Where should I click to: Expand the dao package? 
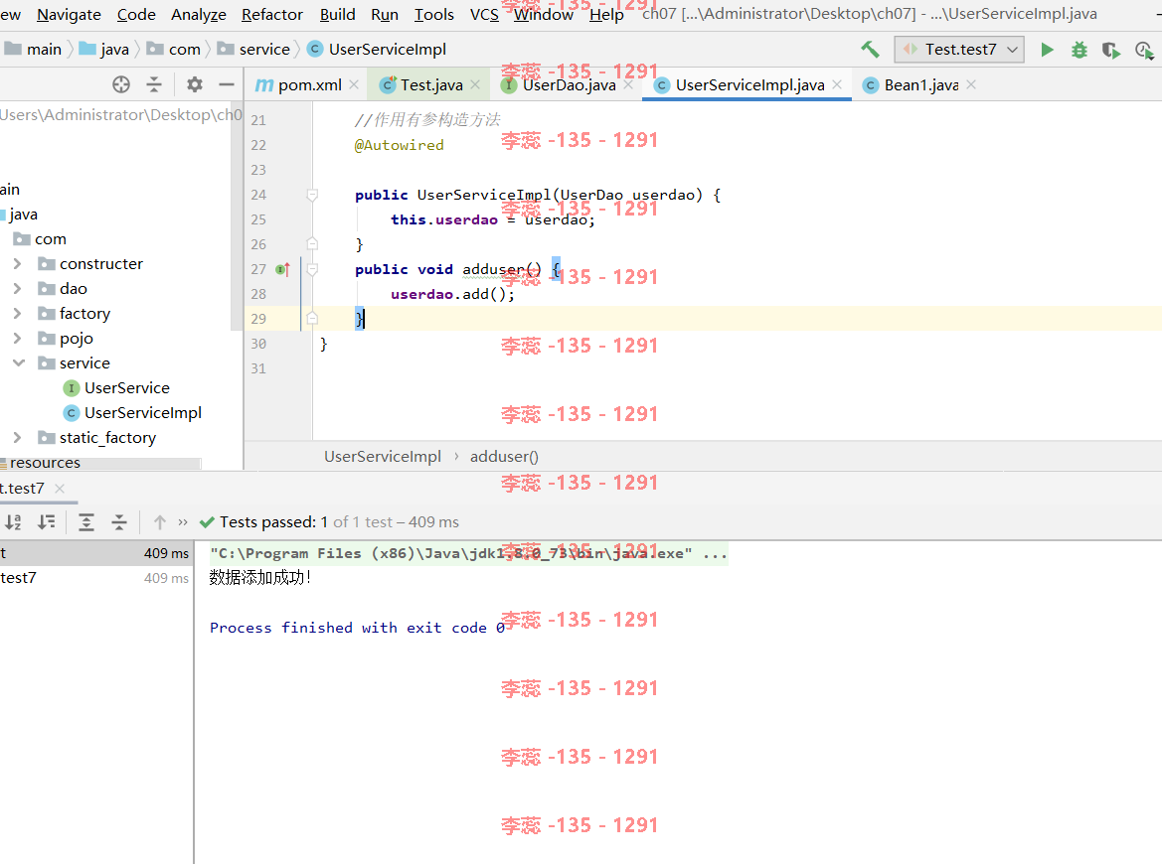(x=17, y=289)
